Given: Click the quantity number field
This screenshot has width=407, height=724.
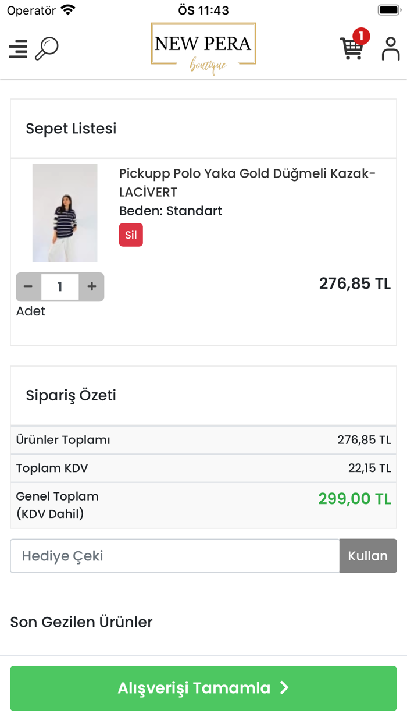Looking at the screenshot, I should (60, 286).
